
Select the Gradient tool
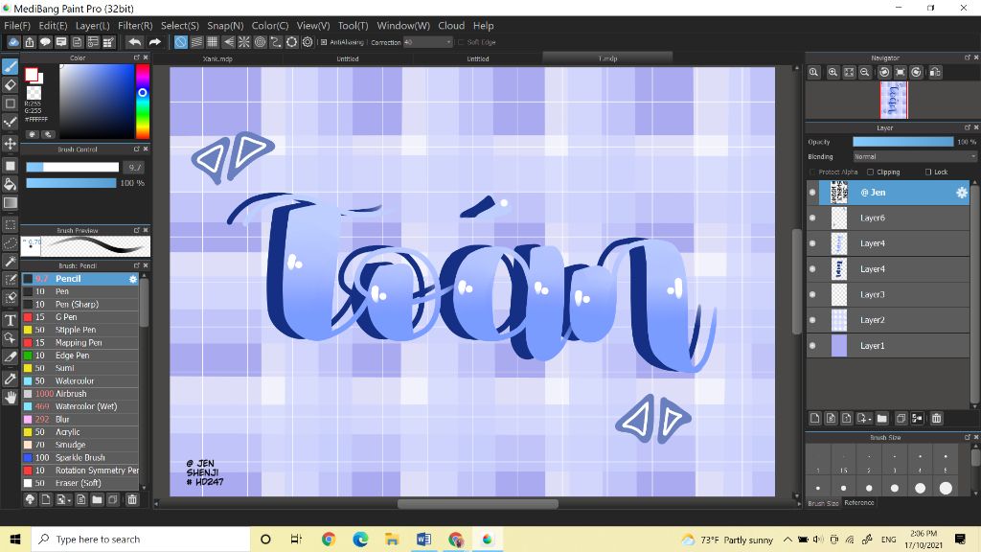click(10, 203)
